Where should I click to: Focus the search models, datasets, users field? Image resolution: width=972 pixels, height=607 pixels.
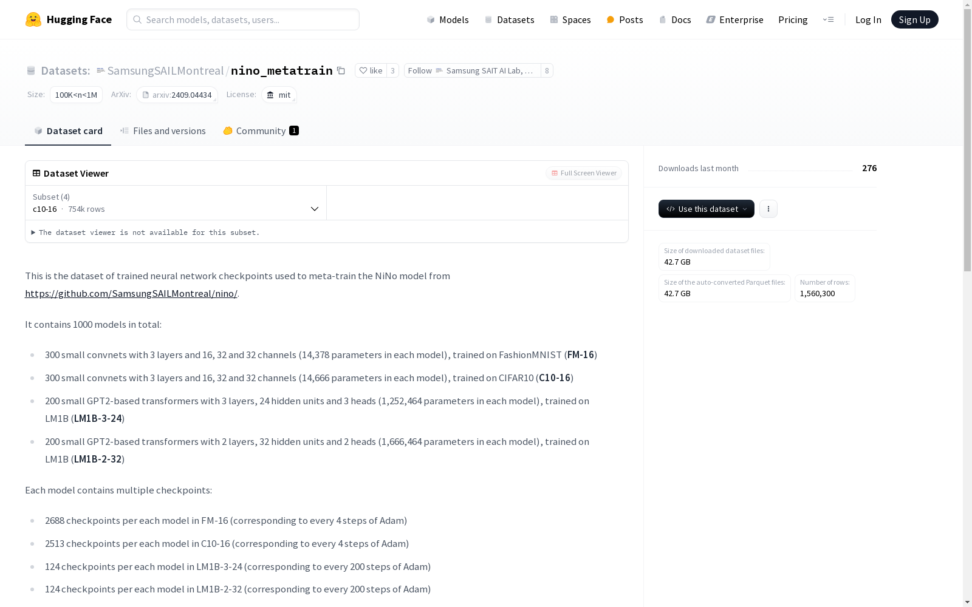tap(243, 19)
